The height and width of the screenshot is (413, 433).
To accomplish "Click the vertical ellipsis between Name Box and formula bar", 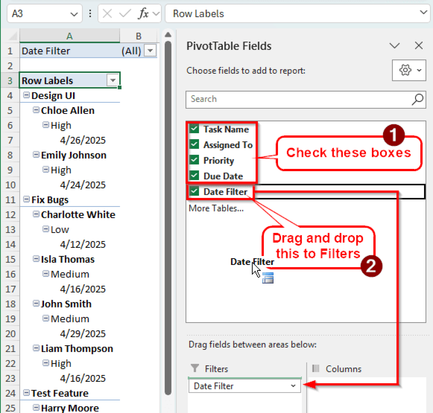I will [90, 13].
